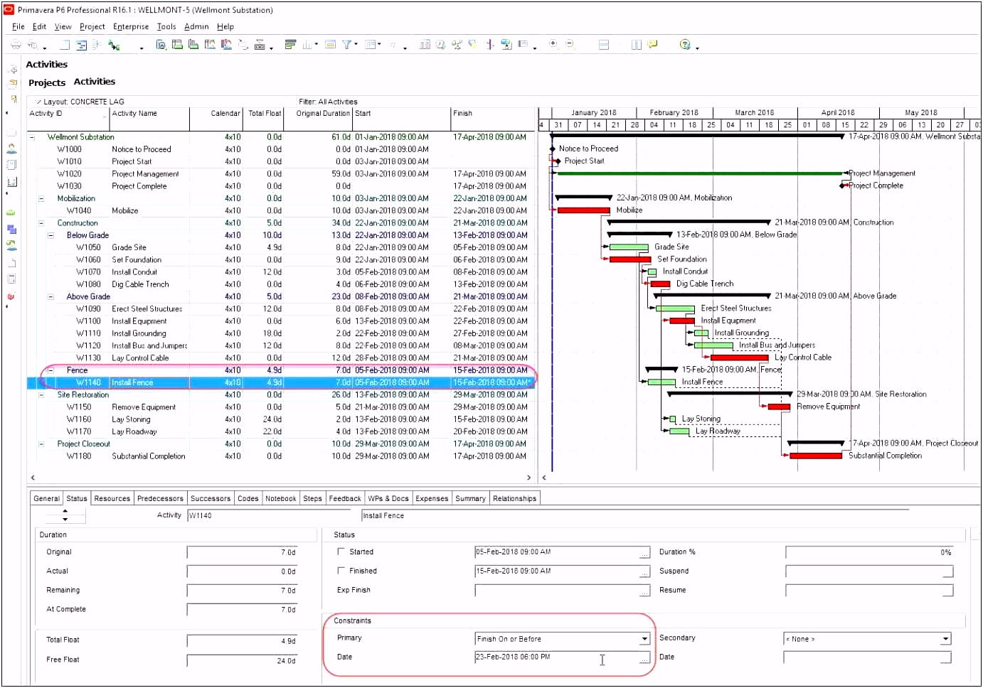Click inside the constraint Date field
The width and height of the screenshot is (983, 688).
click(x=555, y=657)
